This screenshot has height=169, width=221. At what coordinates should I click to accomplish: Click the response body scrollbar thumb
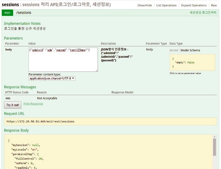click(214, 147)
